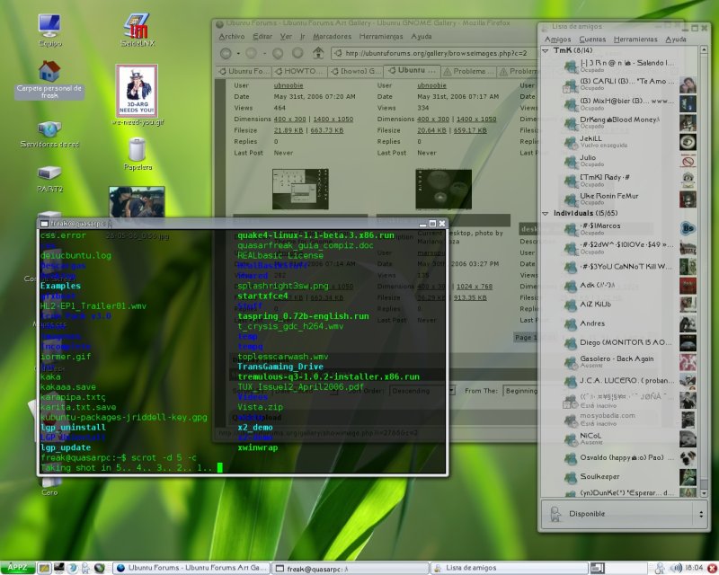Click the volume icon in system tray

click(675, 568)
